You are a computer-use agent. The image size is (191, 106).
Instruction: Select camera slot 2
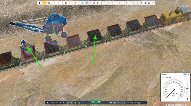(x=109, y=3)
